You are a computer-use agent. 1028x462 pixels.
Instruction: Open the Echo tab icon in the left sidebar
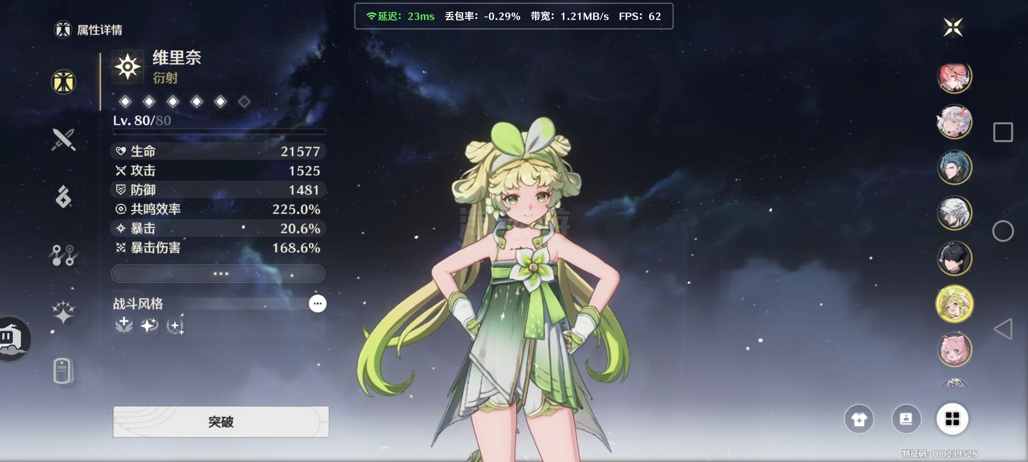click(63, 197)
